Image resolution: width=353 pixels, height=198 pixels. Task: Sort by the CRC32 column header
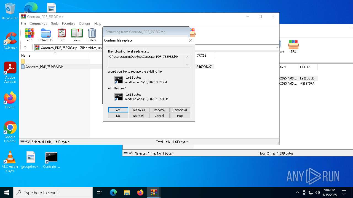pos(204,55)
